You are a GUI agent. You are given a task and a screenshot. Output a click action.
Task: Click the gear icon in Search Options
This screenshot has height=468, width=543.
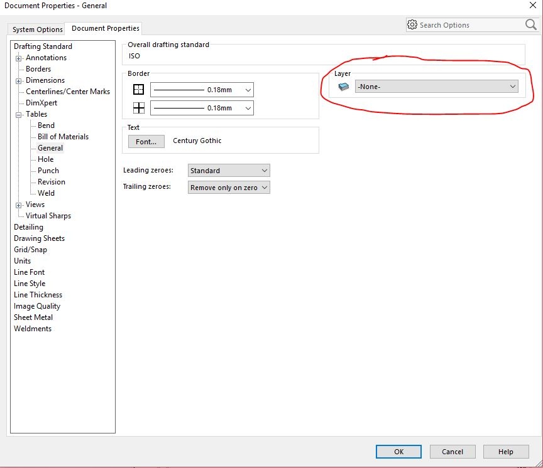pos(412,25)
